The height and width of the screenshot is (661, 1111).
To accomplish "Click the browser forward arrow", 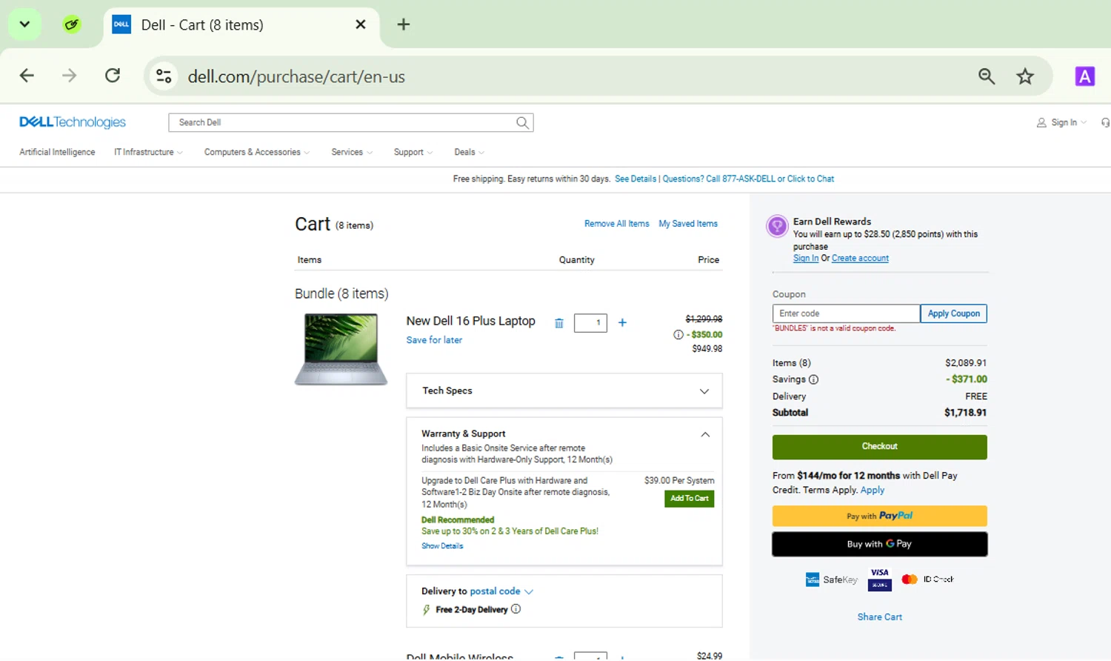I will (x=69, y=76).
